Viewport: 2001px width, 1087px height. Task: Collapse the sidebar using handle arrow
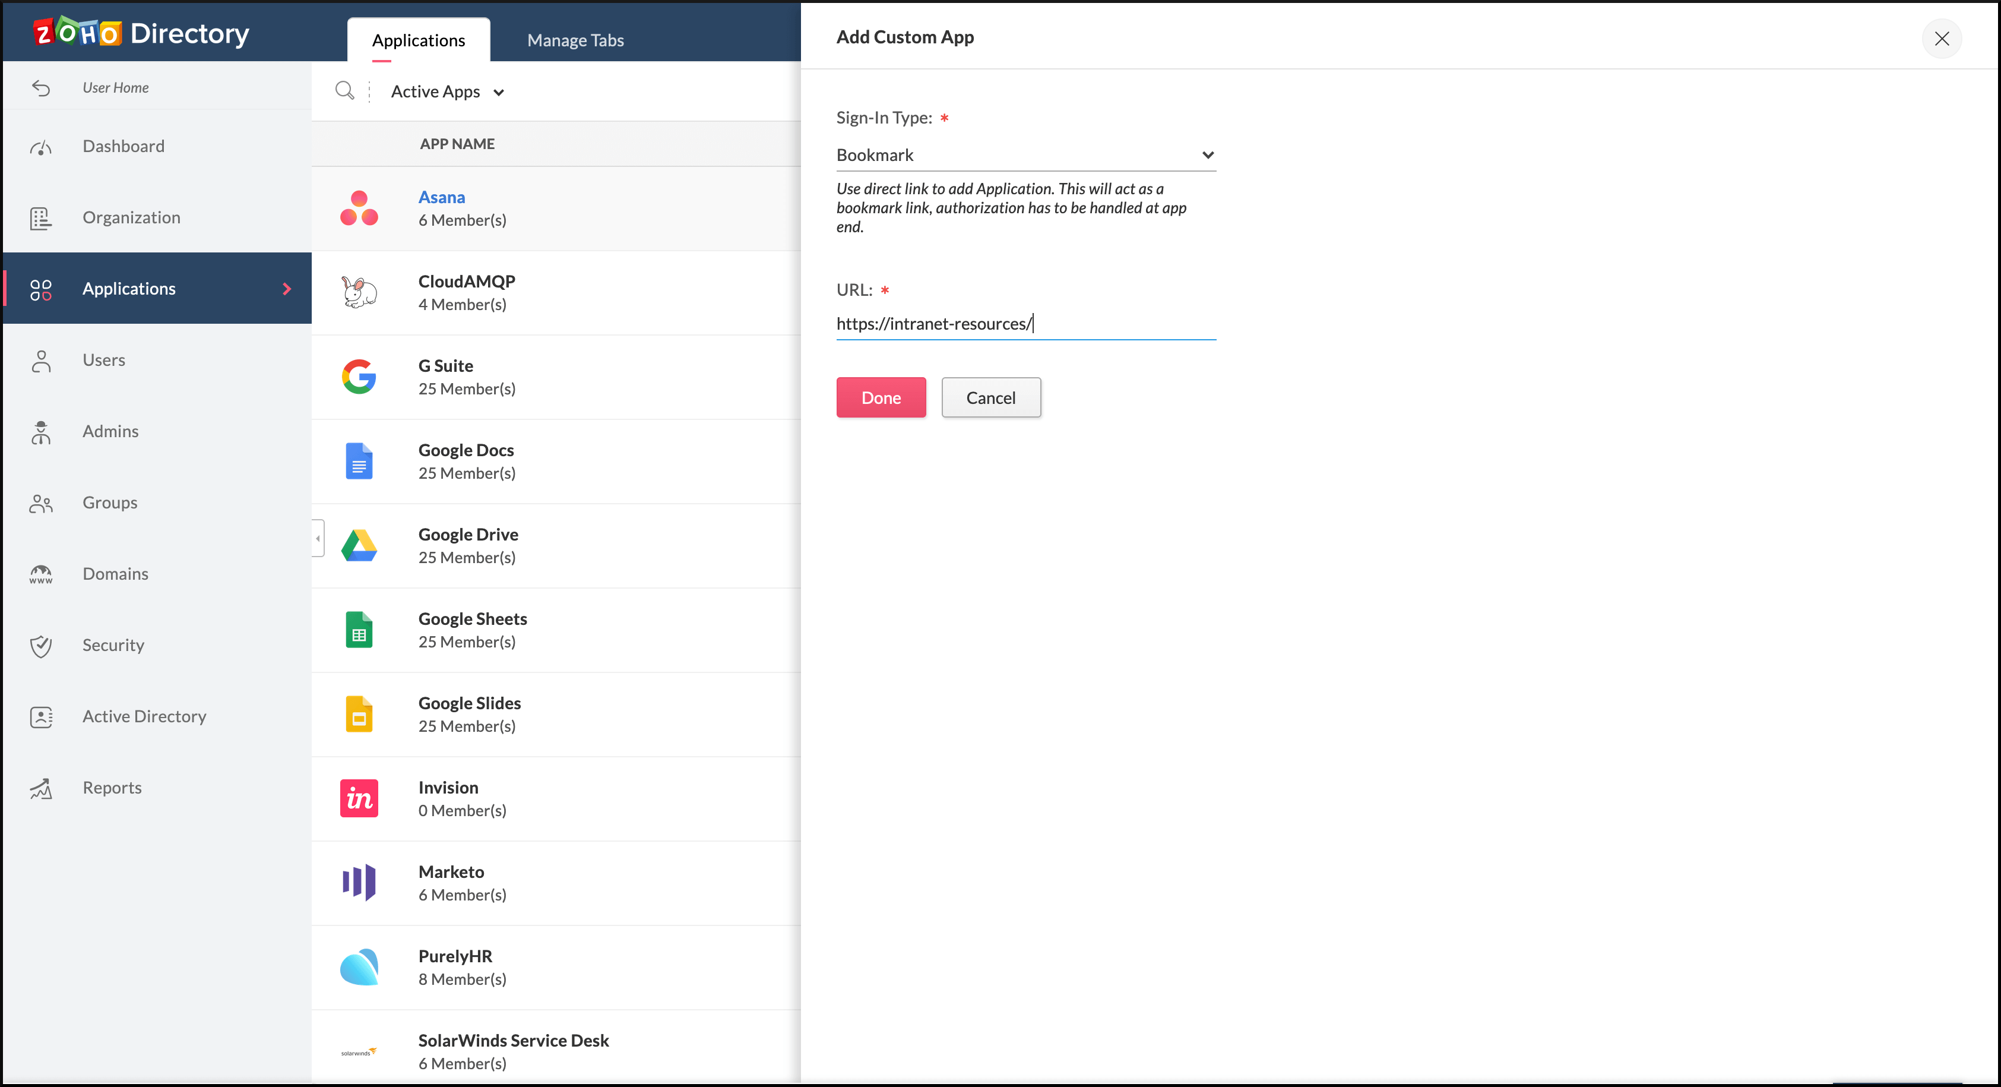click(318, 538)
